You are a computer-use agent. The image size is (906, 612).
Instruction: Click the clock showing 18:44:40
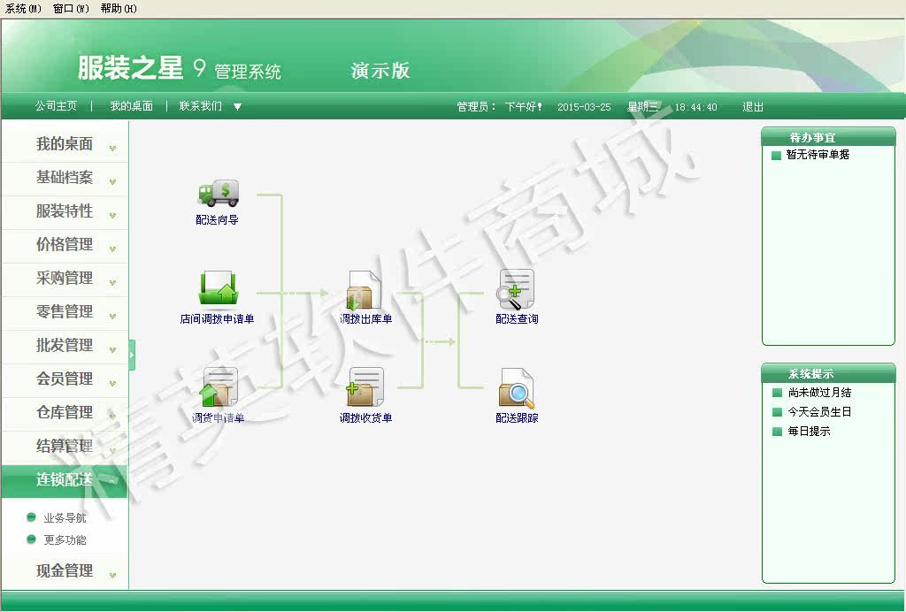[695, 107]
